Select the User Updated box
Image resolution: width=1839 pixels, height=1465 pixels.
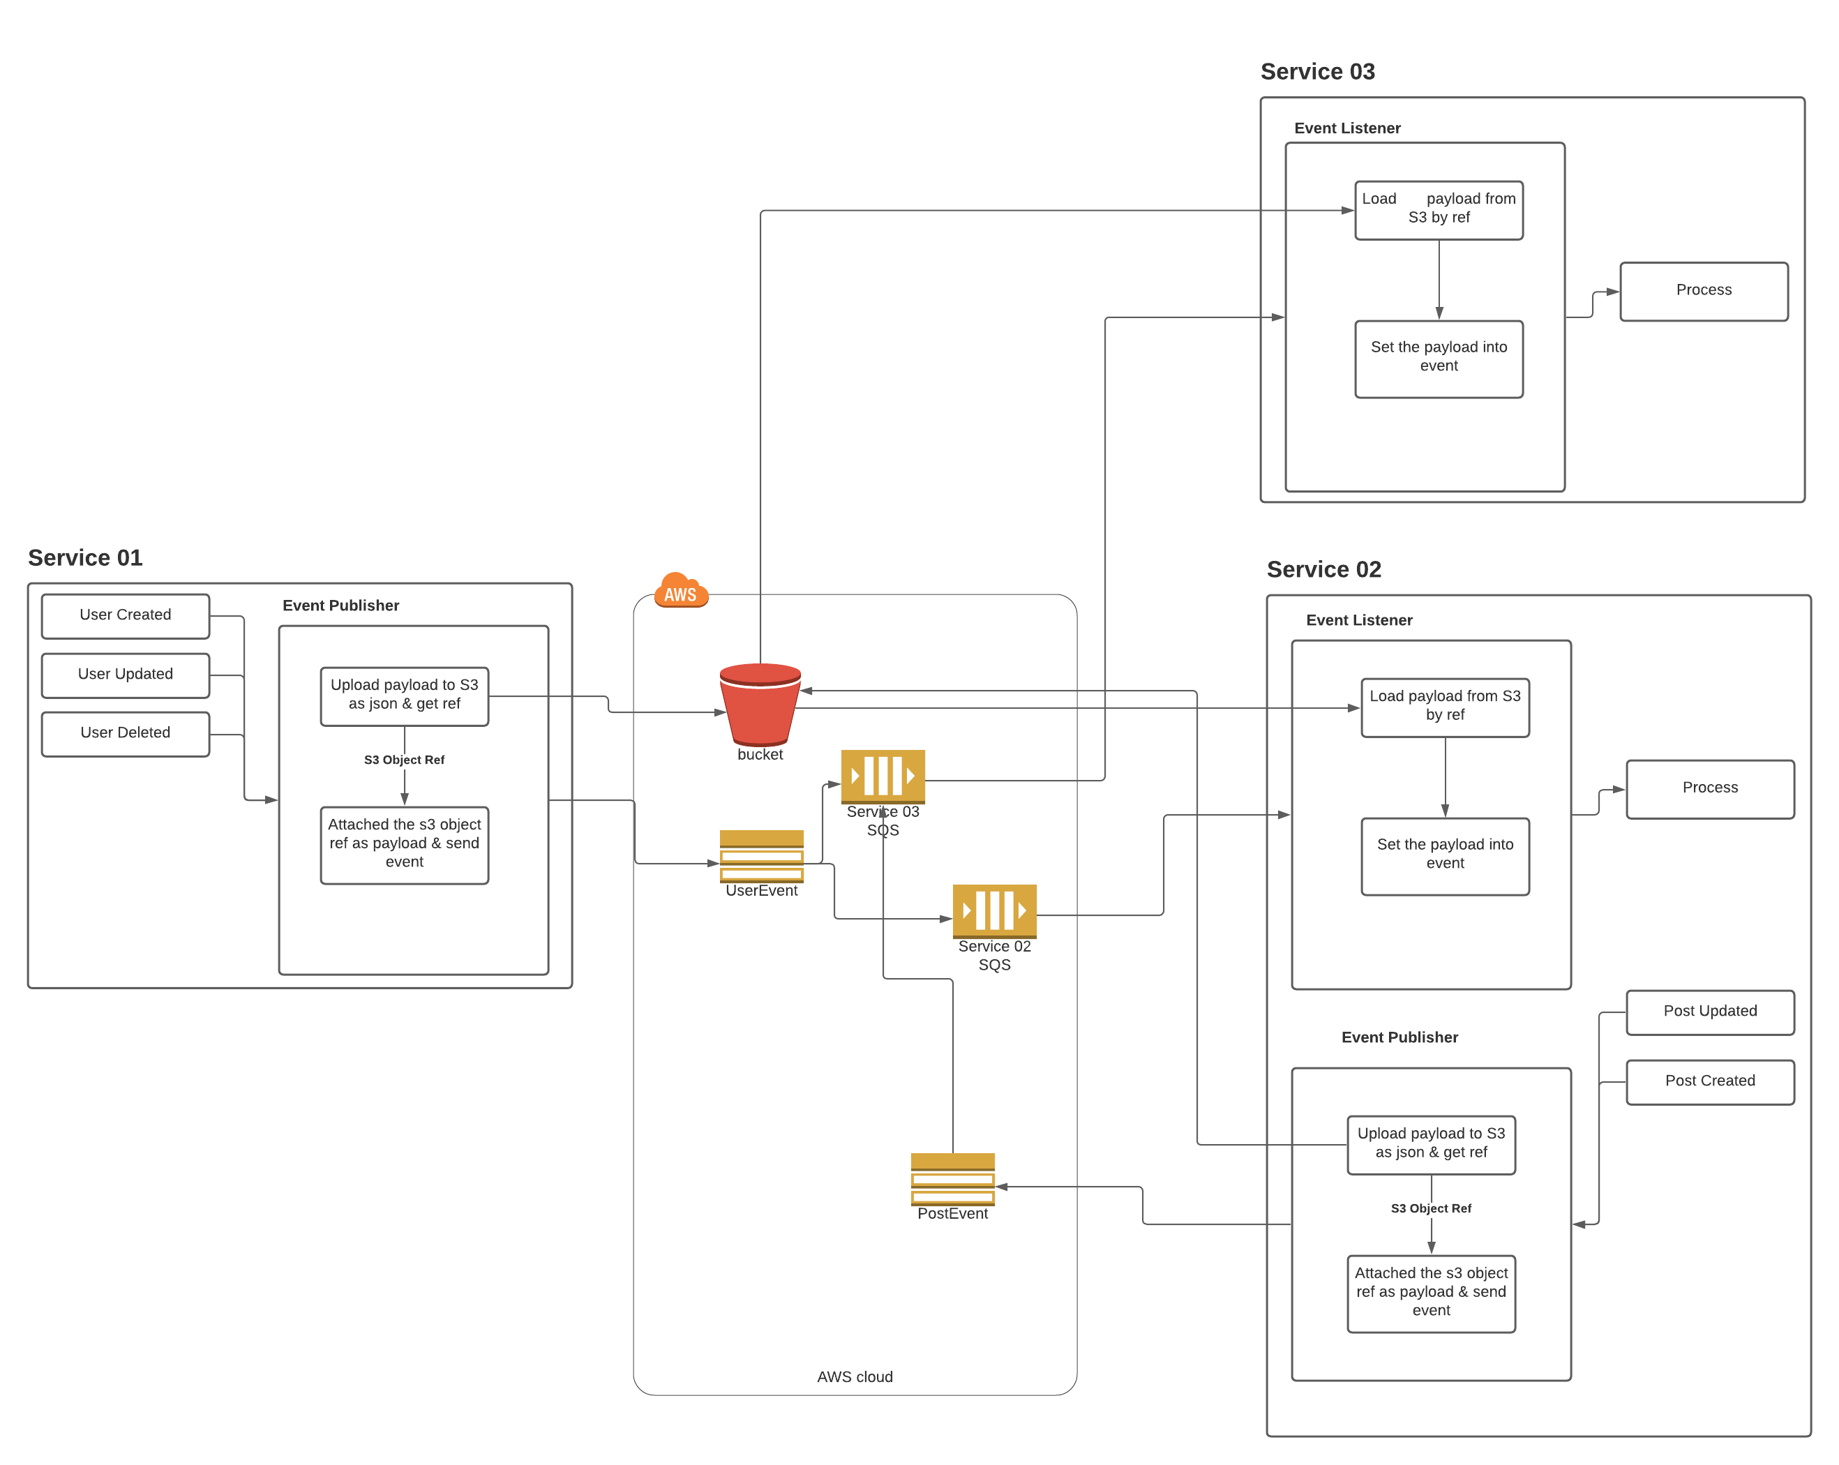[x=126, y=675]
